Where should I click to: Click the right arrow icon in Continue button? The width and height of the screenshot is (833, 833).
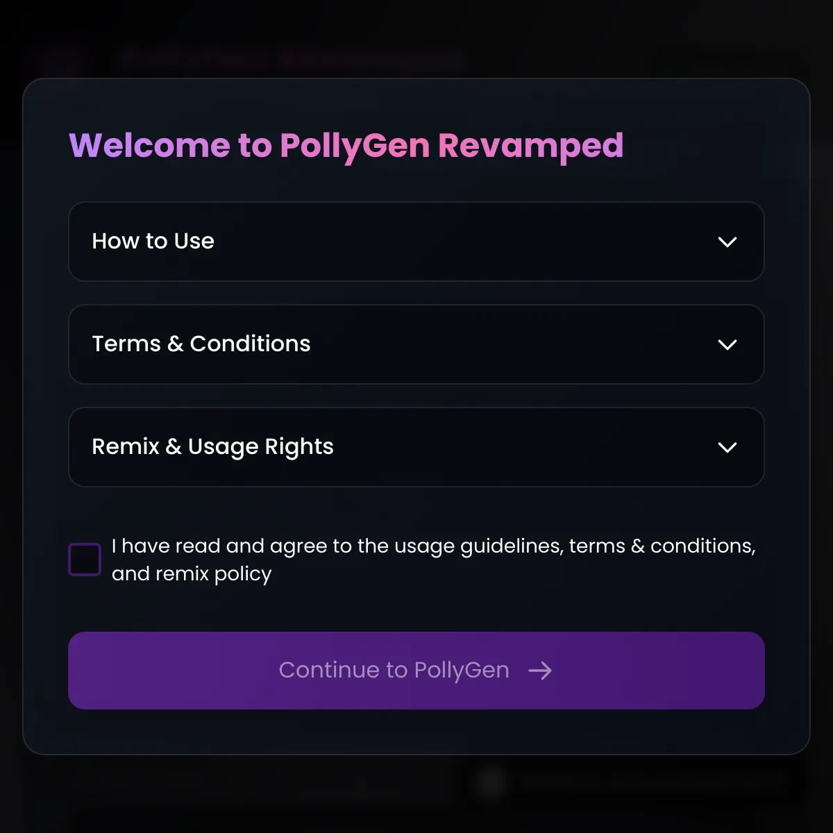(x=540, y=671)
